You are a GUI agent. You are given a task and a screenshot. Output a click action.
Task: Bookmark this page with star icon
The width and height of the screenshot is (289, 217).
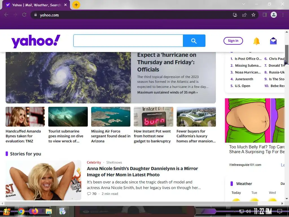tap(253, 15)
